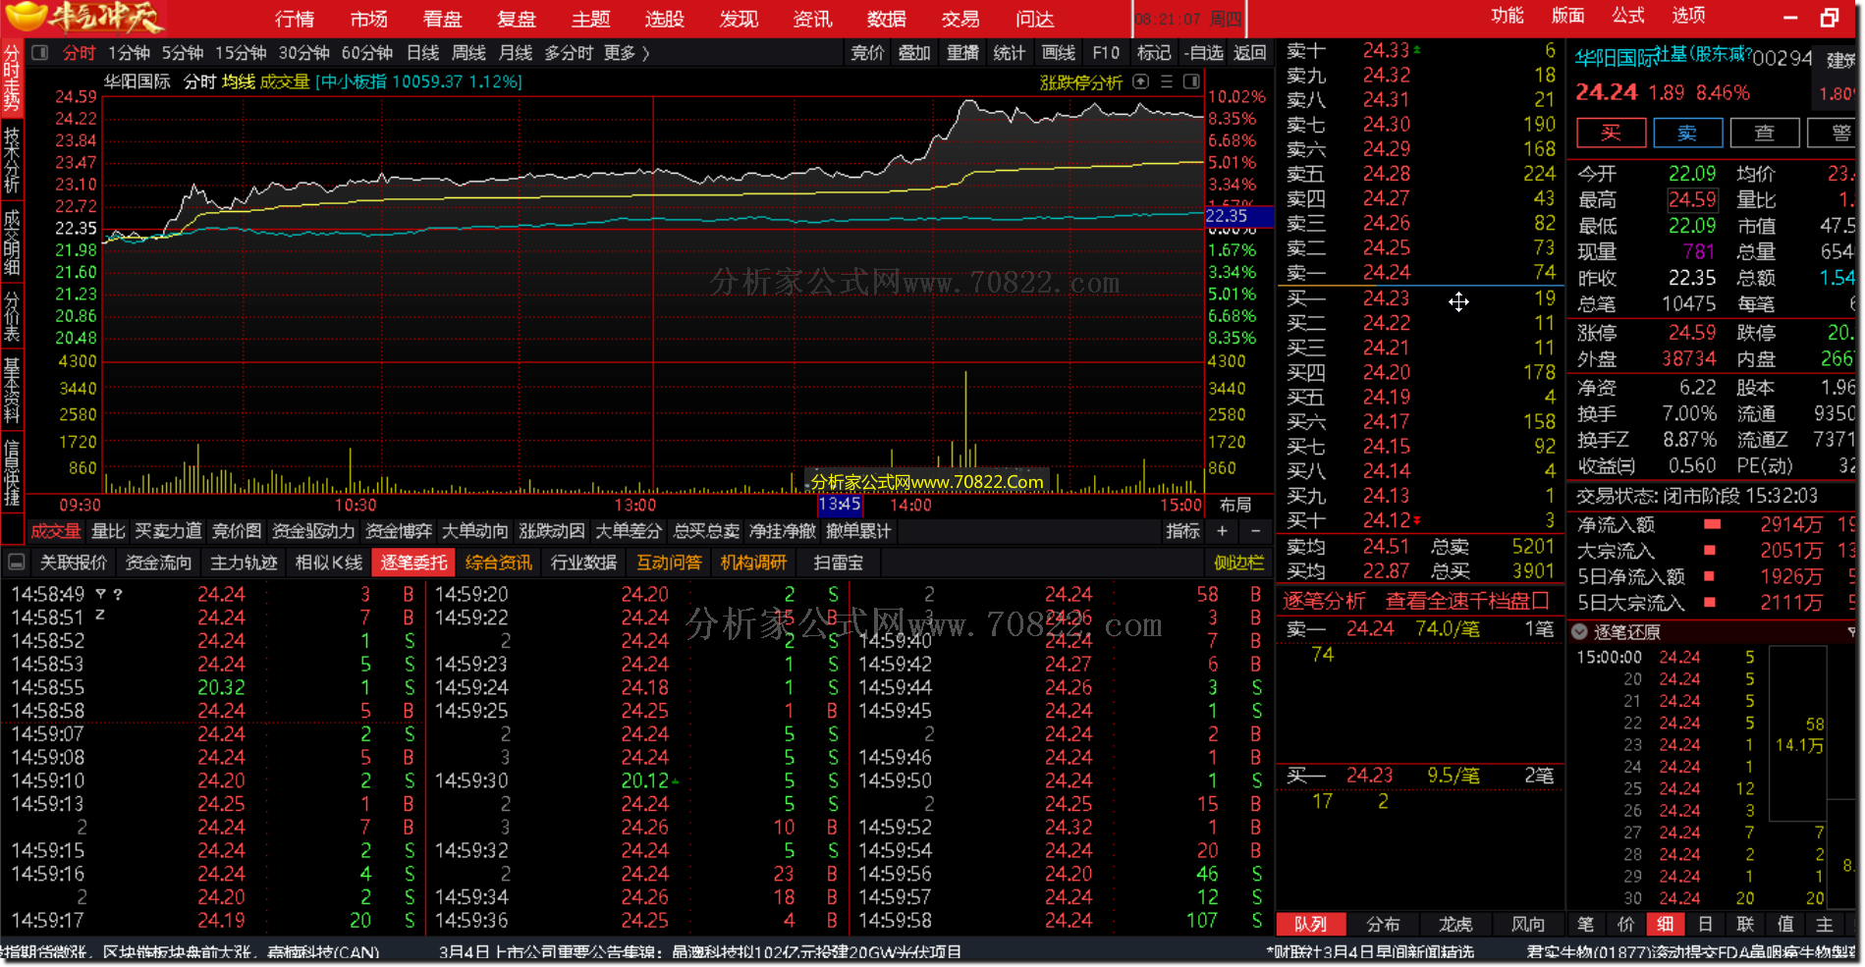The height and width of the screenshot is (967, 1865).
Task: Select the 大单动向 indicator tab
Action: click(x=475, y=531)
